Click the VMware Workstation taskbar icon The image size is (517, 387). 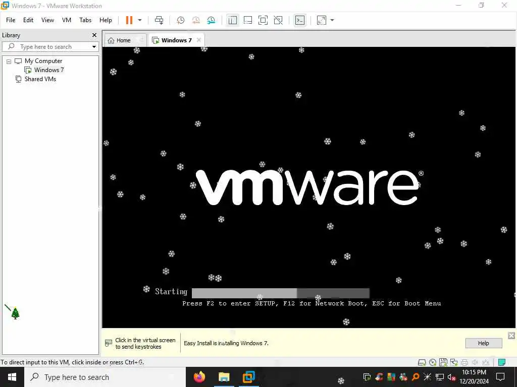[x=248, y=377]
